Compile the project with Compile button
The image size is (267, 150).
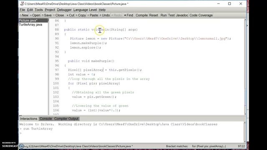141,15
